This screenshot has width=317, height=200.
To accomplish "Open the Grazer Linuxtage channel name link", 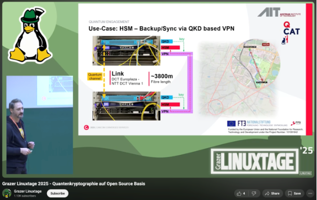I will click(28, 191).
